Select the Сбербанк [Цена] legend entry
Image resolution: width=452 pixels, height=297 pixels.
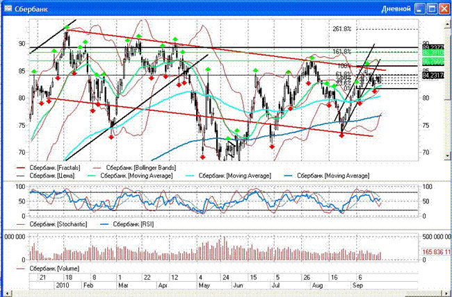point(46,176)
